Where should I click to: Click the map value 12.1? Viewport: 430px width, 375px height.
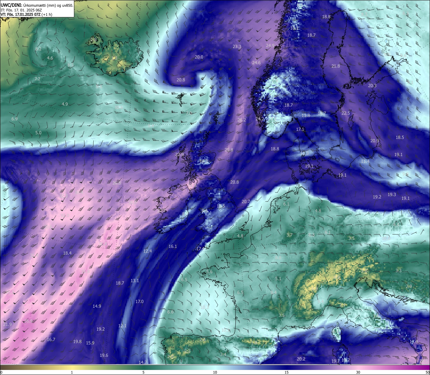pyautogui.click(x=122, y=326)
